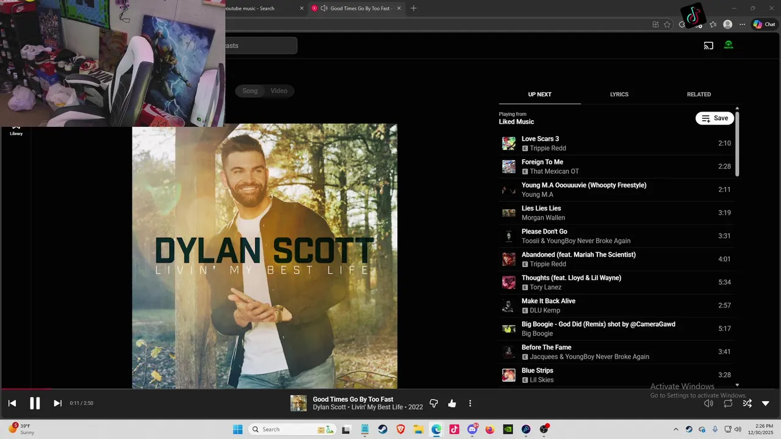
Task: Select Please Don't Go queue item
Action: click(616, 236)
